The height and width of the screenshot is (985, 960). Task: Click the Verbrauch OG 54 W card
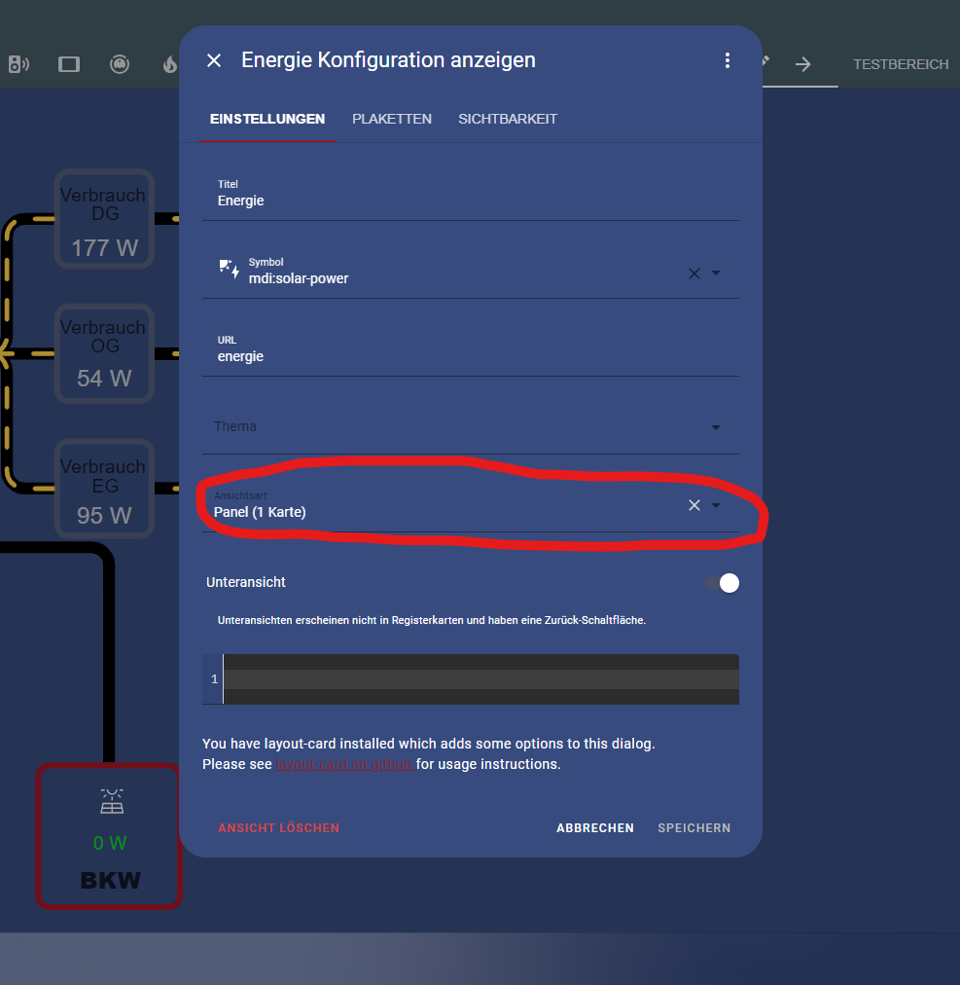pos(104,353)
